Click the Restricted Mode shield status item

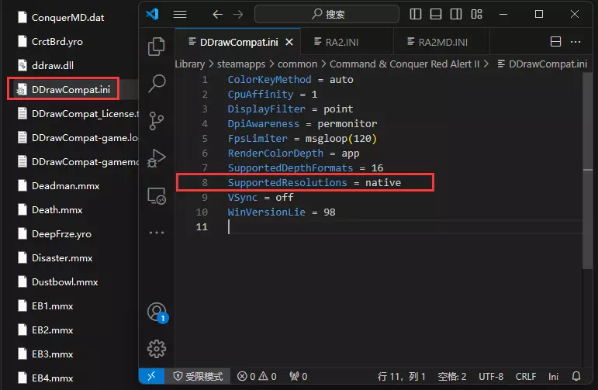click(198, 376)
